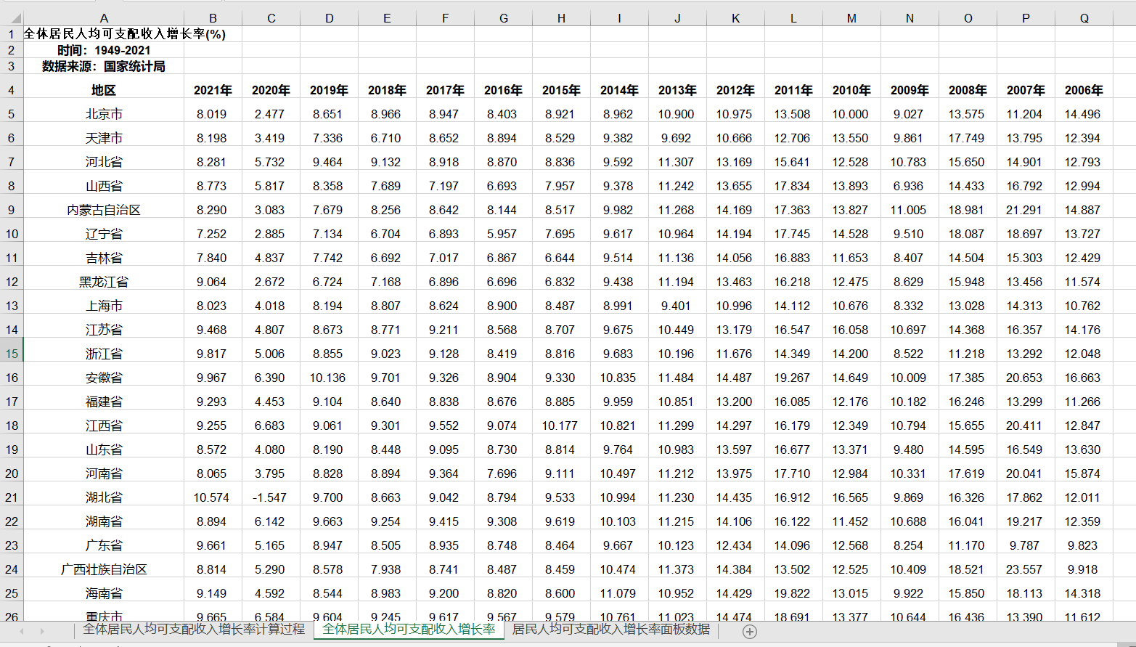Select column M header
The width and height of the screenshot is (1136, 647).
pos(851,18)
